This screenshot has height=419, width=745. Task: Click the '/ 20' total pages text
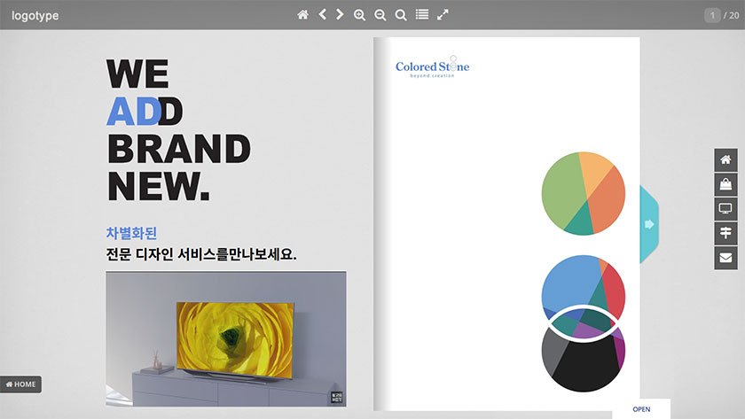coord(732,15)
